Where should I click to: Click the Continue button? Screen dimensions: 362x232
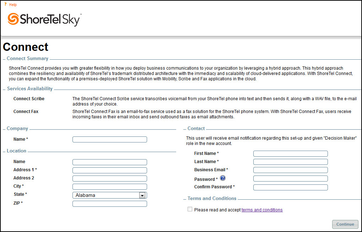345,224
